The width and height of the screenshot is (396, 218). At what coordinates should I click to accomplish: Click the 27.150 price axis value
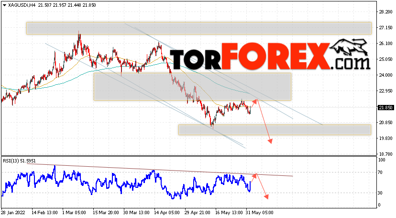coord(385,28)
